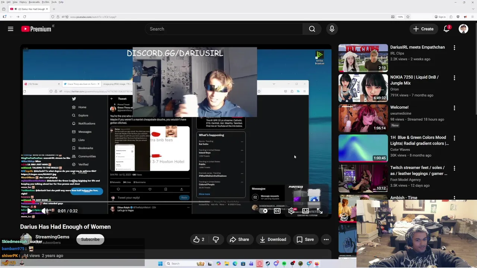Go to the YouTube Premium home logo
The image size is (477, 268).
pos(36,29)
